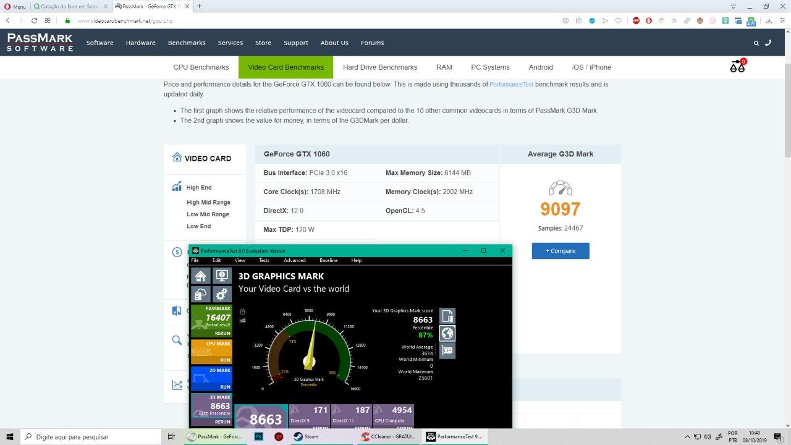Open the Edit menu in PerformanceTest
The width and height of the screenshot is (791, 445).
pyautogui.click(x=216, y=260)
